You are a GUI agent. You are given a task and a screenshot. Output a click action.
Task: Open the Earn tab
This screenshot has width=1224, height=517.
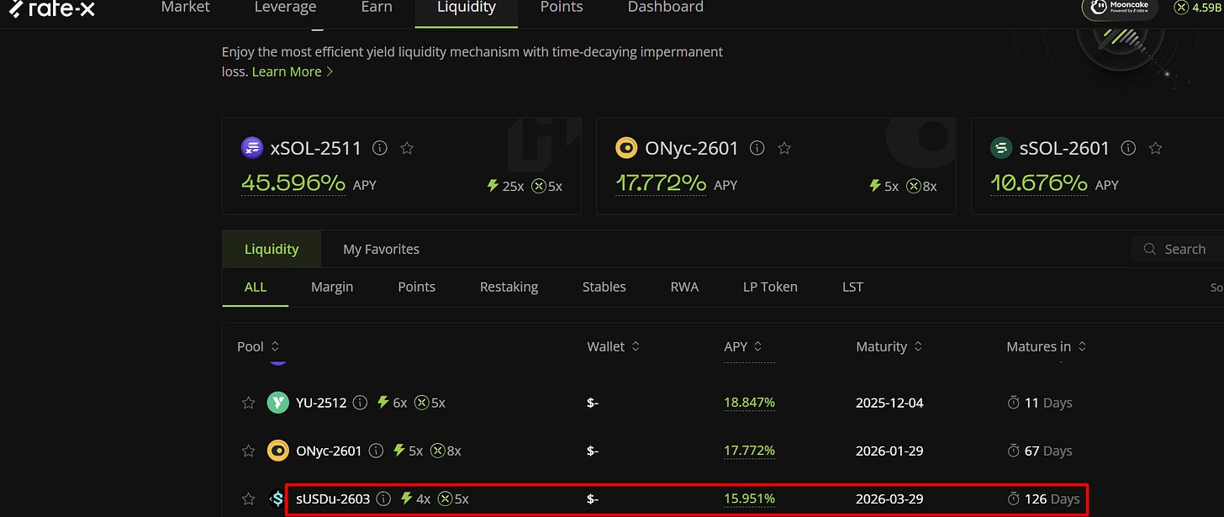pos(376,8)
